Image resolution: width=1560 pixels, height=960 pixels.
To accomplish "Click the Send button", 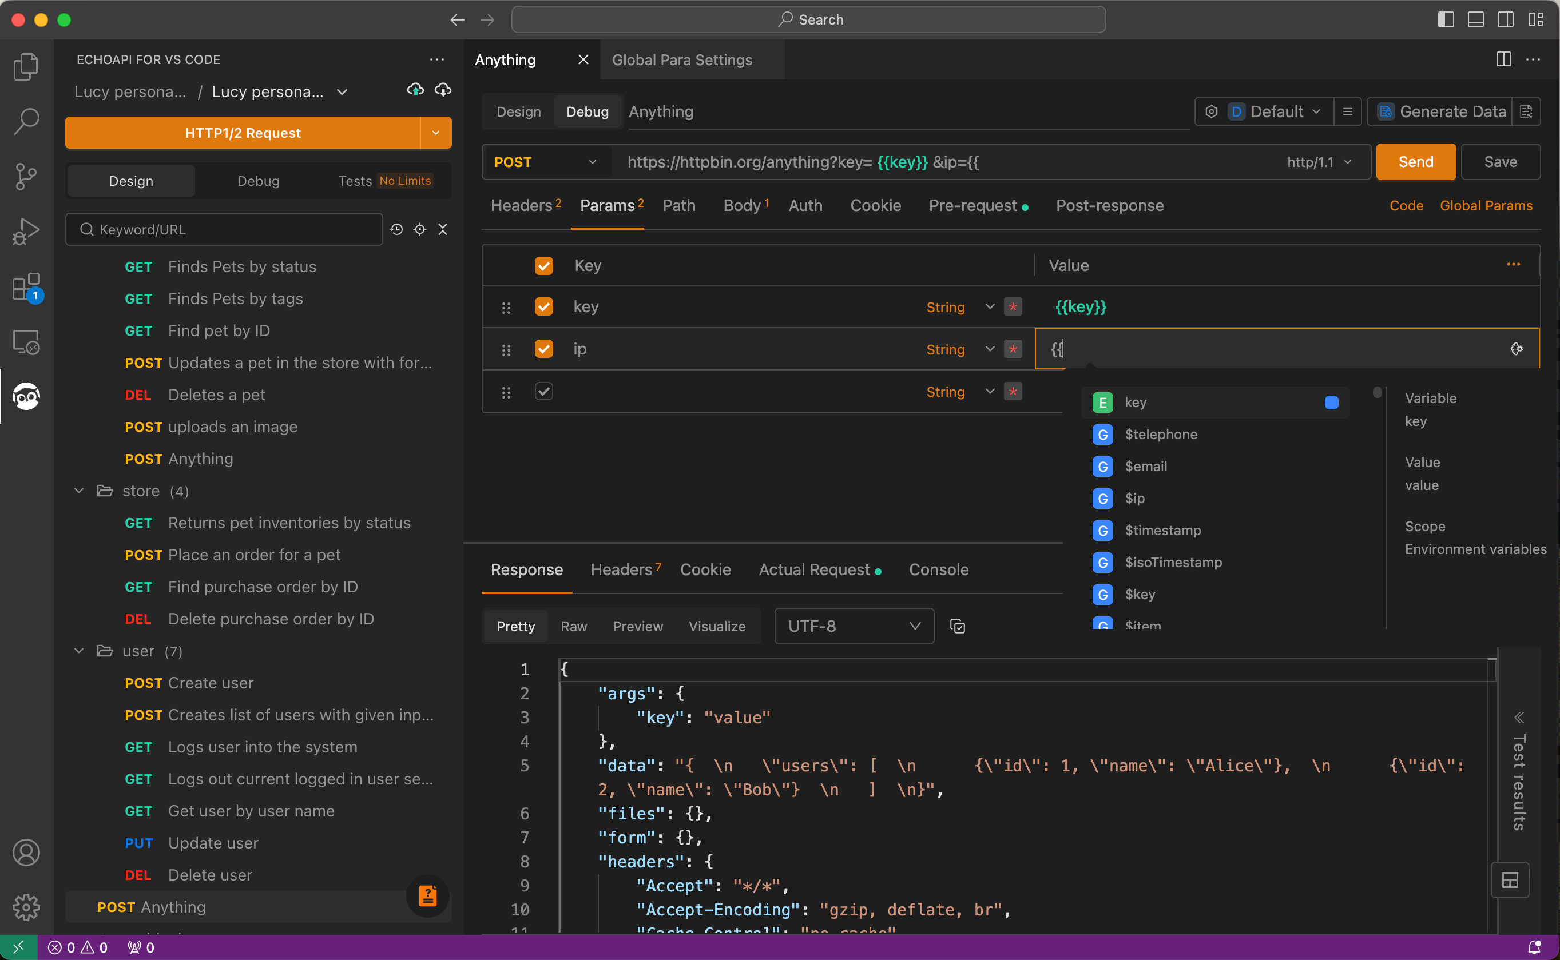I will (x=1416, y=162).
